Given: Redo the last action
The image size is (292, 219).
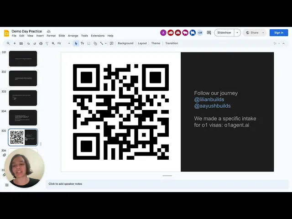Looking at the screenshot, I should click(35, 43).
